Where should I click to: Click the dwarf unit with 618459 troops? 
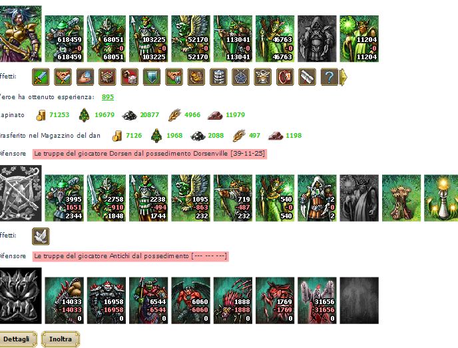(x=65, y=39)
